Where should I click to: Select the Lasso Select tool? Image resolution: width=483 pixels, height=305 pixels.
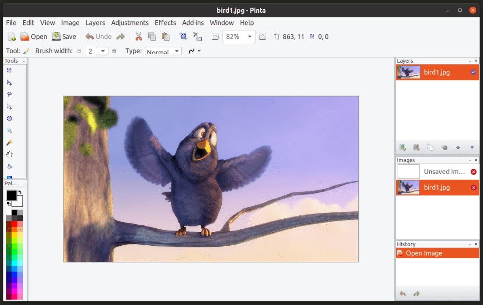[x=9, y=94]
